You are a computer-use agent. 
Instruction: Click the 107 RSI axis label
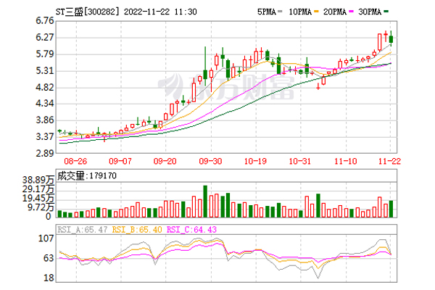[x=46, y=238]
